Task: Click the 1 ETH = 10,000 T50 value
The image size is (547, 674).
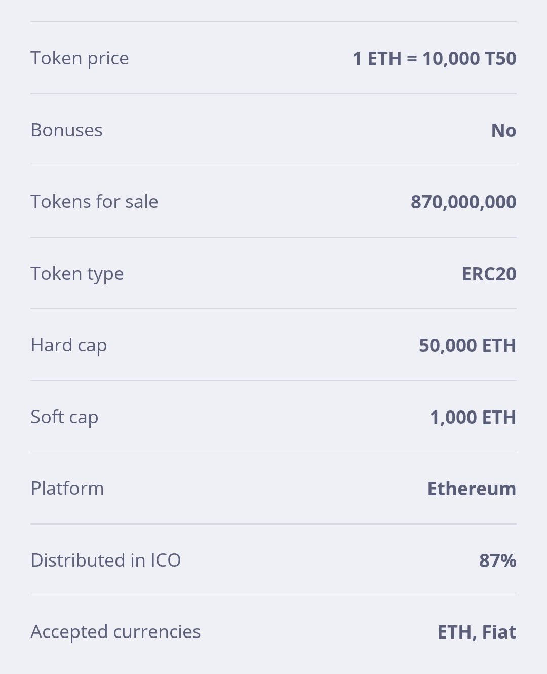Action: [435, 58]
